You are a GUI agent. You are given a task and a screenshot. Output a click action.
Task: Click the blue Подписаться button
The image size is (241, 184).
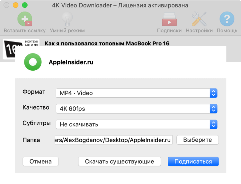(x=193, y=161)
